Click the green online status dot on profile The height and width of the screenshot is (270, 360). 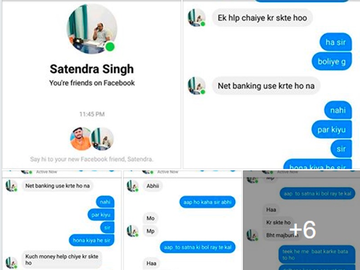[x=110, y=47]
